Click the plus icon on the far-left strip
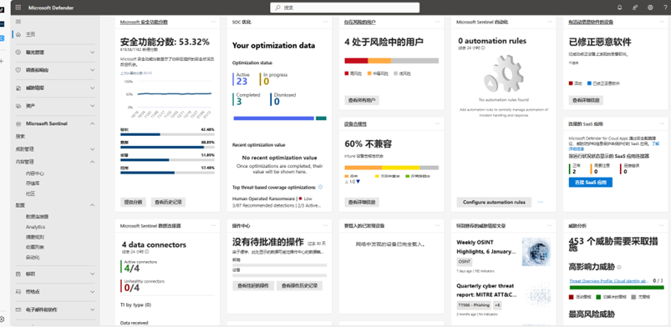Image resolution: width=671 pixels, height=327 pixels. click(2, 61)
